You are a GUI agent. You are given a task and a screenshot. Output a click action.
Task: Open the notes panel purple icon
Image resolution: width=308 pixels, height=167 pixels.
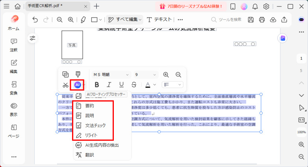click(282, 38)
